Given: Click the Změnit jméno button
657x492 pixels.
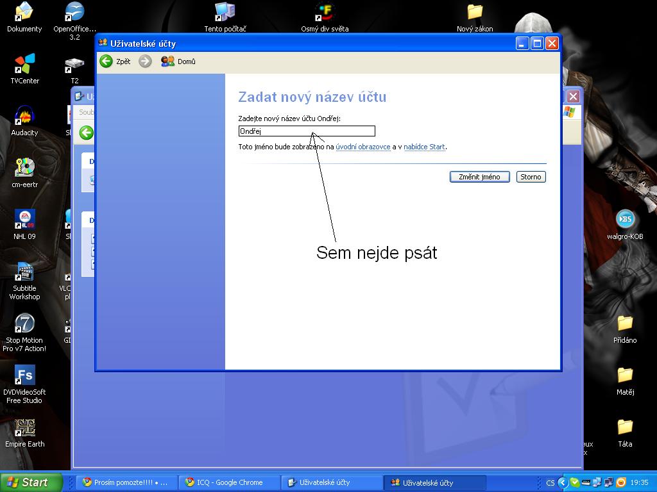Looking at the screenshot, I should coord(480,177).
